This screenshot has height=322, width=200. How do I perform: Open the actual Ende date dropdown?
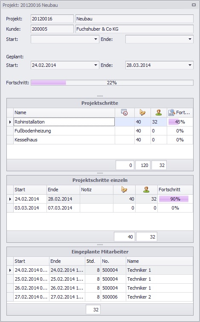(x=190, y=39)
